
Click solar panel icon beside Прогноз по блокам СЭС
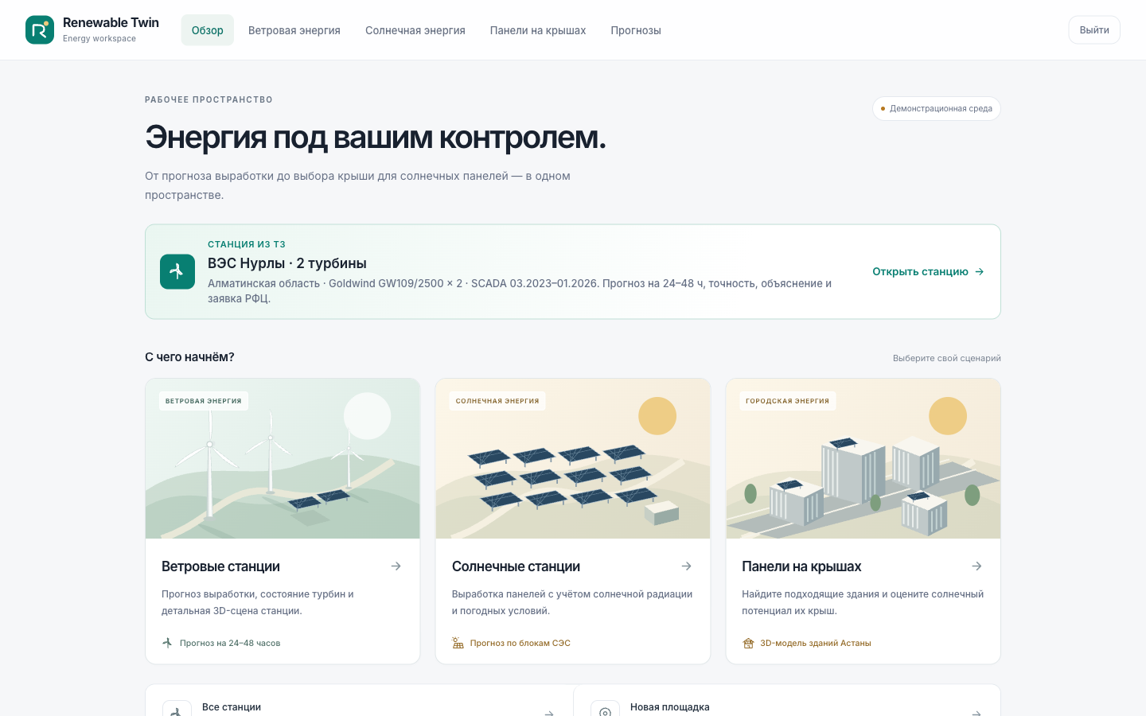(x=458, y=643)
